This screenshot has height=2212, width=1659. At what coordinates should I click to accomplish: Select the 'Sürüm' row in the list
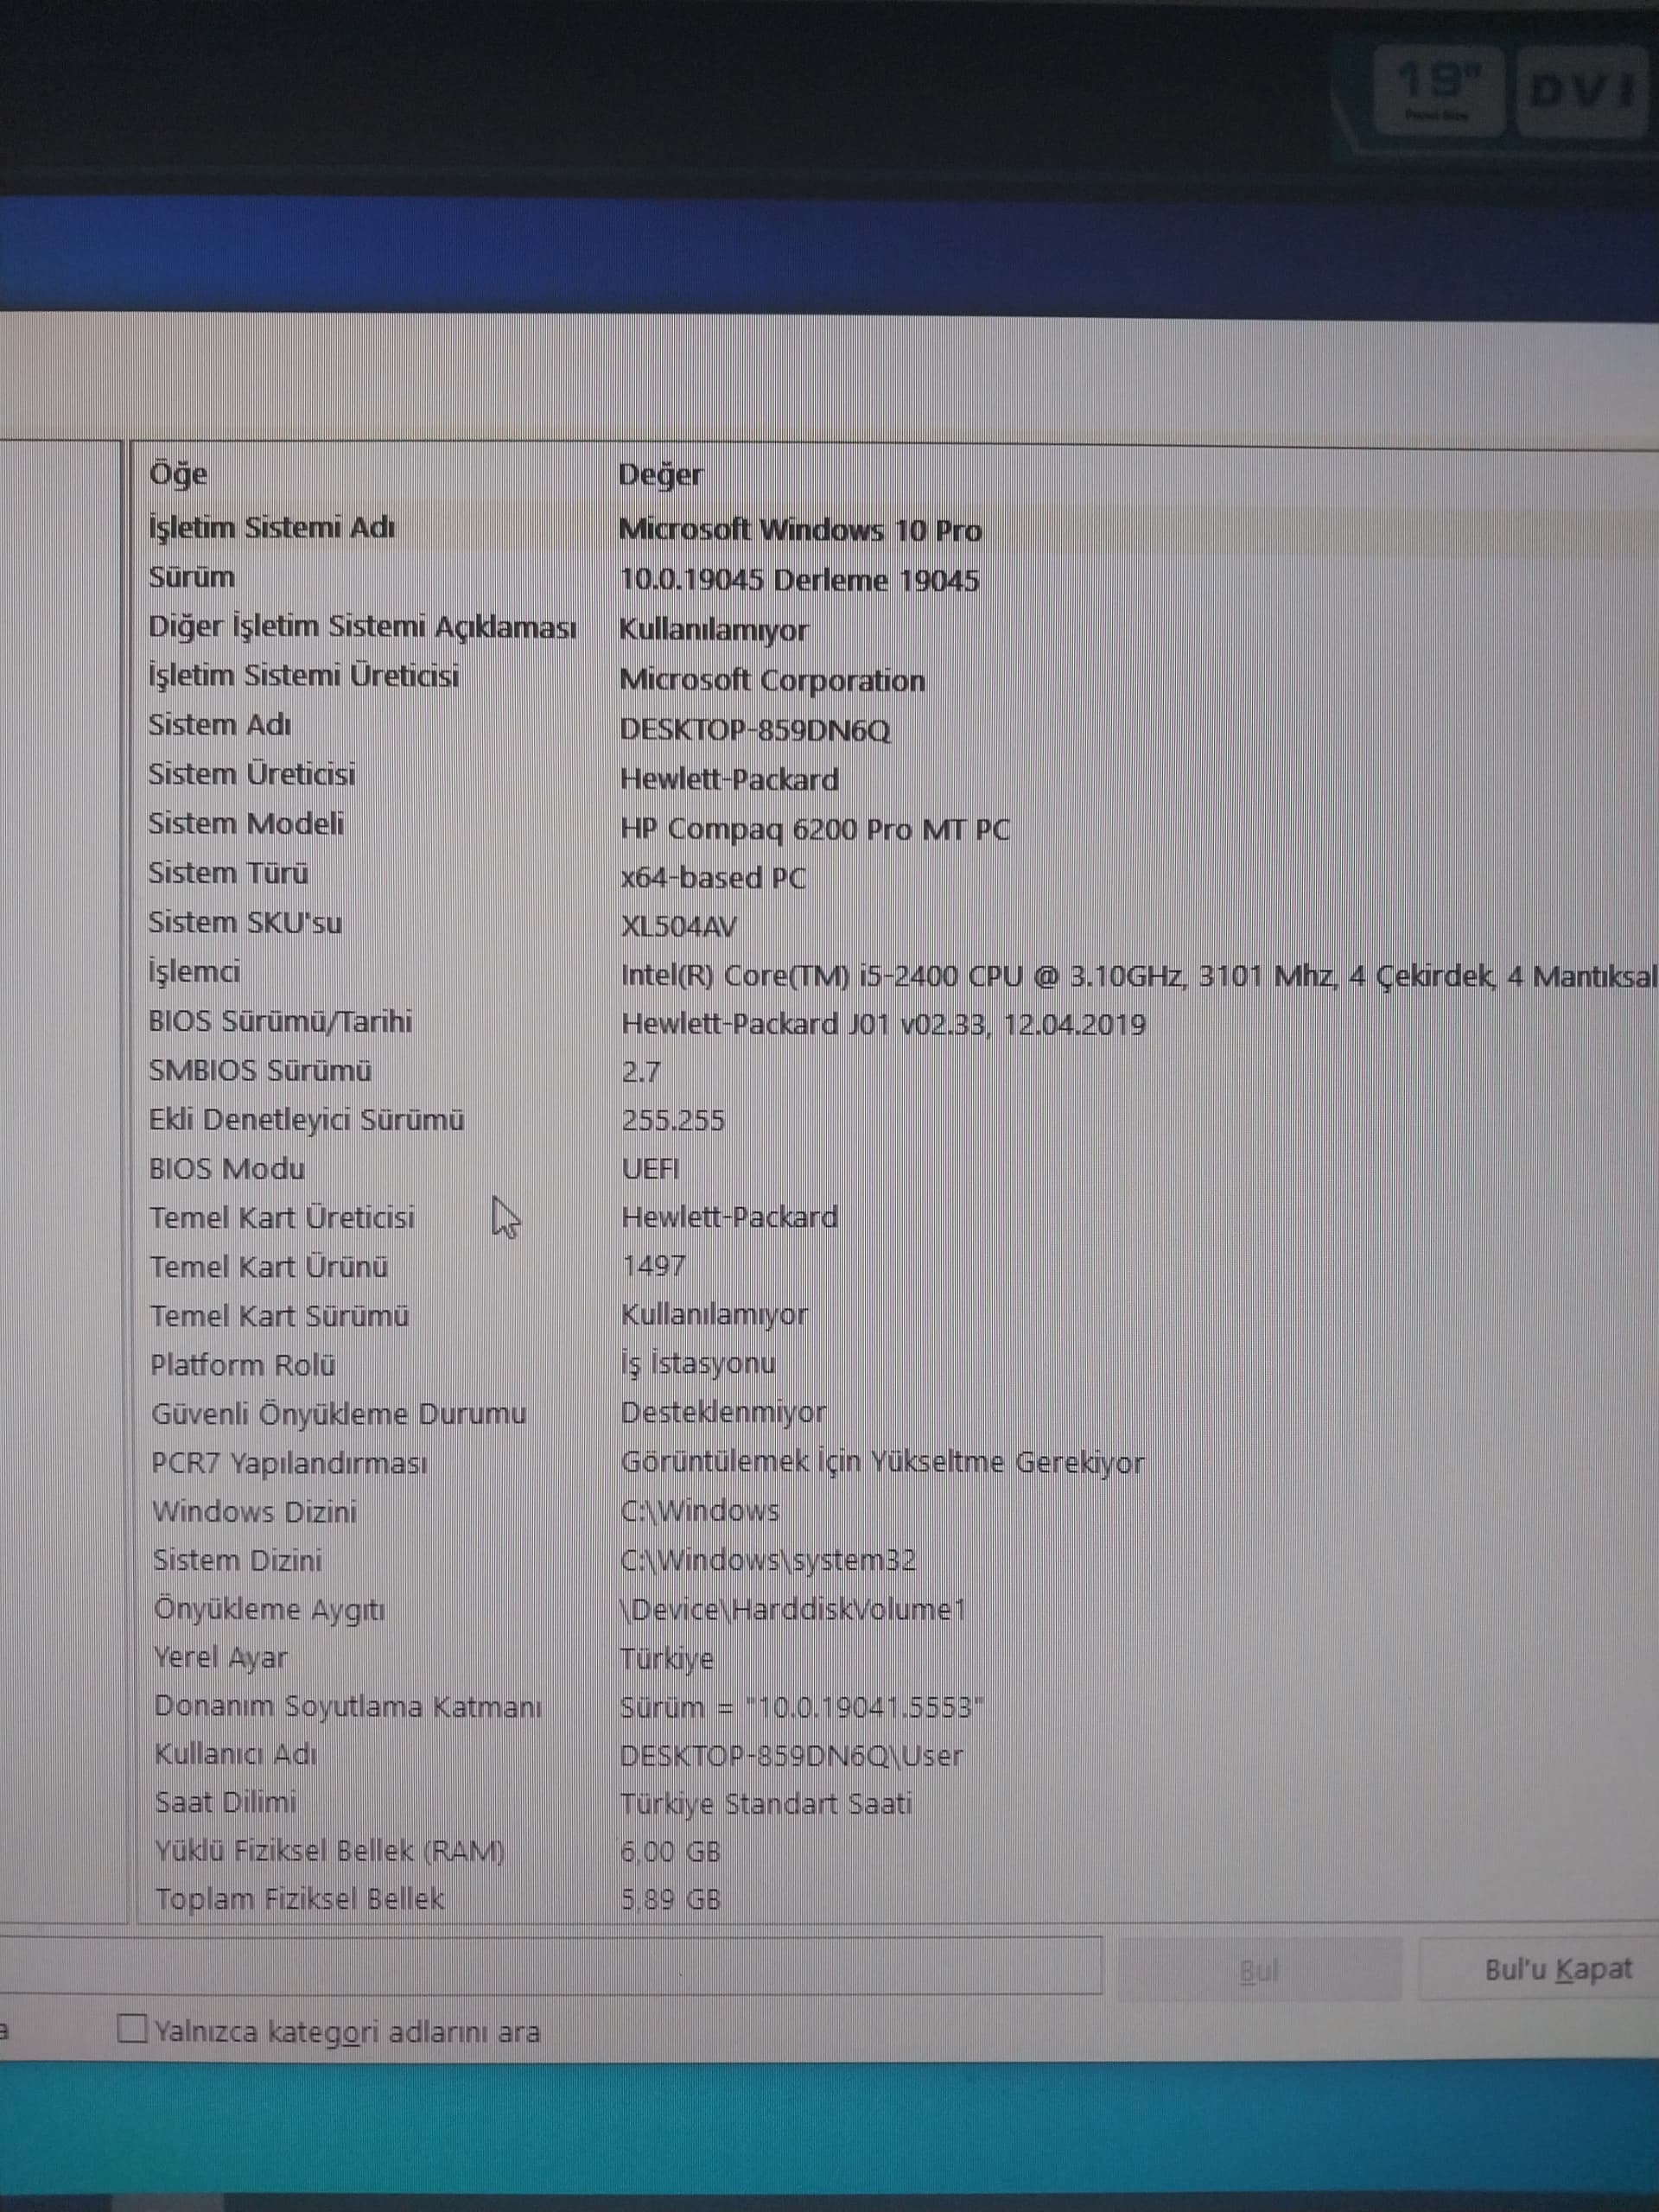[192, 578]
